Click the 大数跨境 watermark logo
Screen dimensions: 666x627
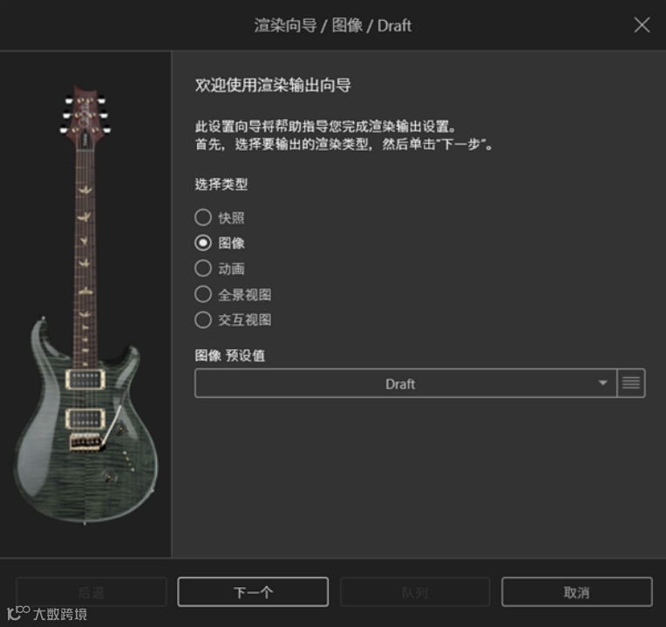tap(47, 613)
